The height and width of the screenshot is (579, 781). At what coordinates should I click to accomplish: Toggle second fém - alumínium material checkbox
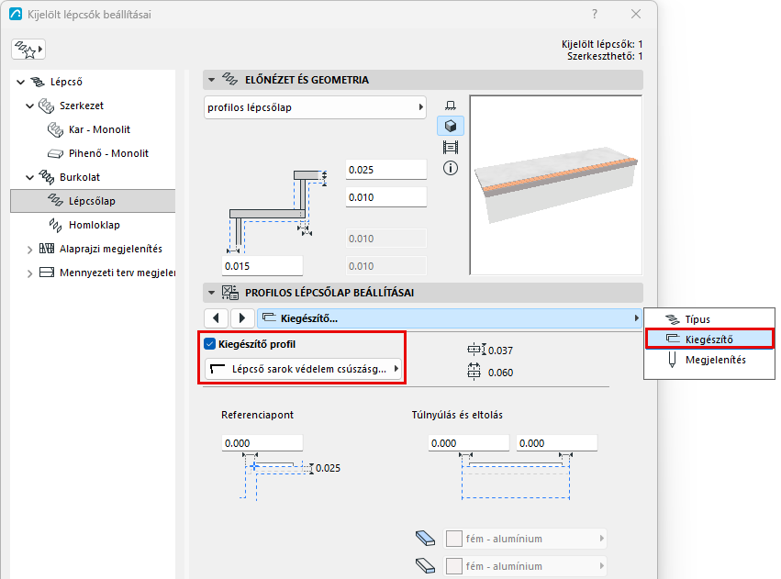point(453,566)
